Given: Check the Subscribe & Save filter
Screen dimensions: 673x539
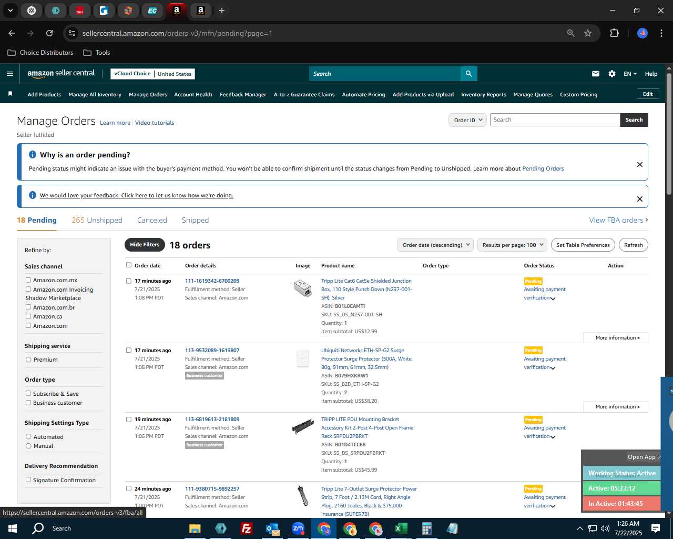Looking at the screenshot, I should [28, 393].
